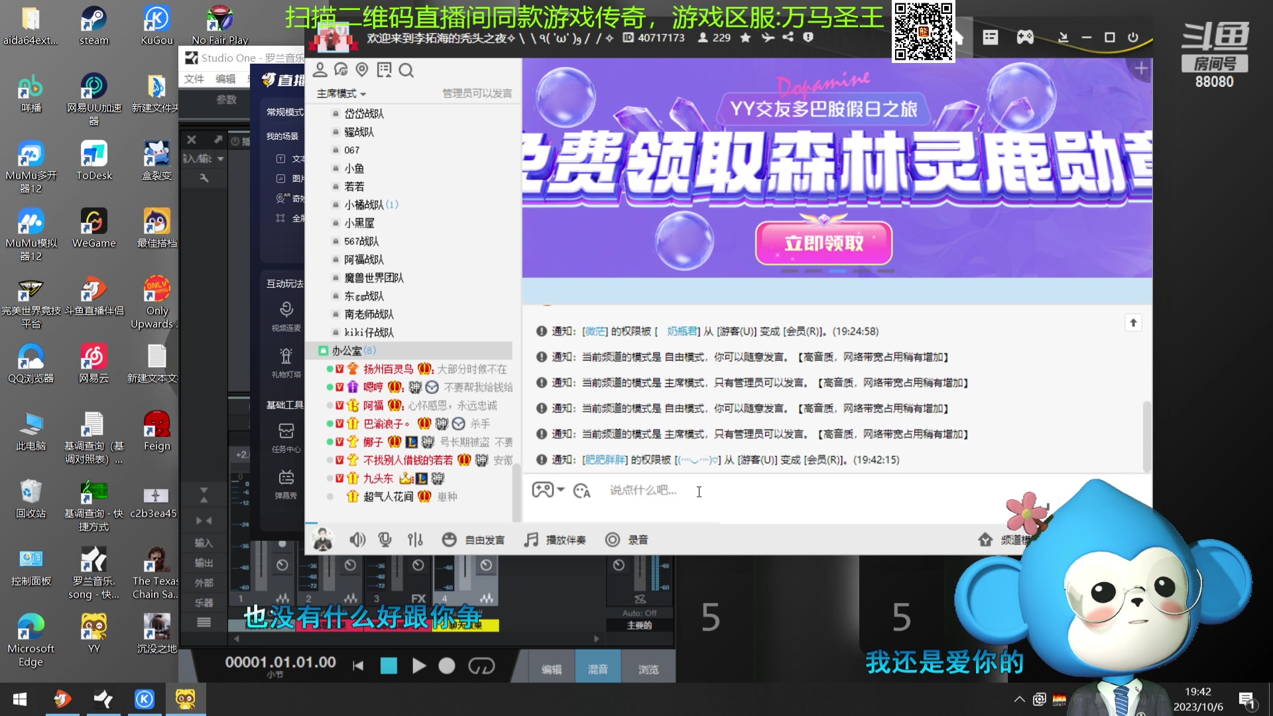Select the search icon in the YY channel panel
The height and width of the screenshot is (716, 1273).
407,70
